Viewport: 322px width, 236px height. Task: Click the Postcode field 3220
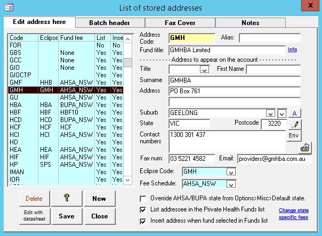[x=273, y=124]
